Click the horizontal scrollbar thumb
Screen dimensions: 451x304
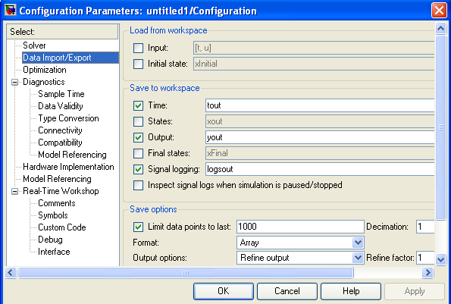click(186, 273)
